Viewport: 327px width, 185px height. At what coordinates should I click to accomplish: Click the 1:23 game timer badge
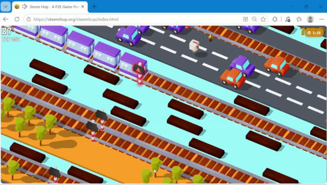click(314, 33)
